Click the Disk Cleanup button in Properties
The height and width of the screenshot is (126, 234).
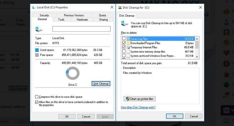click(x=101, y=84)
